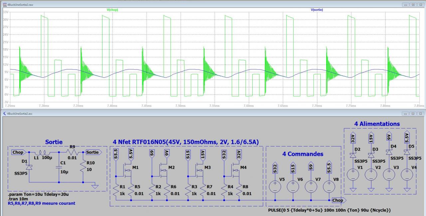The height and width of the screenshot is (216, 426).
Task: Select diode D5 in Alimentations block
Action: pyautogui.click(x=406, y=152)
